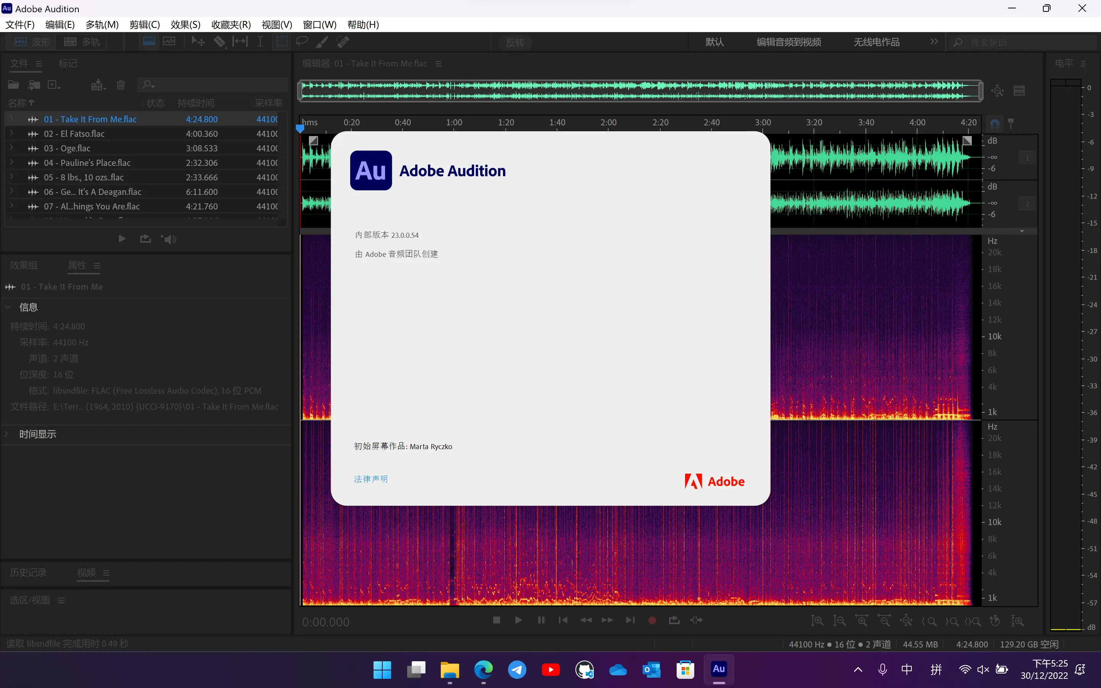
Task: Select the Time Selection tool
Action: pos(260,41)
